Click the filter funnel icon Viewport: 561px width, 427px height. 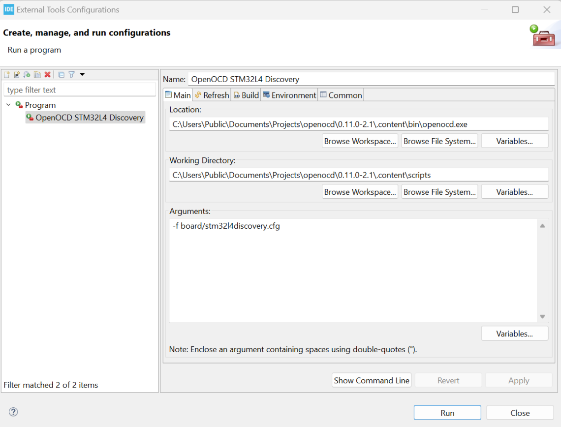[72, 75]
